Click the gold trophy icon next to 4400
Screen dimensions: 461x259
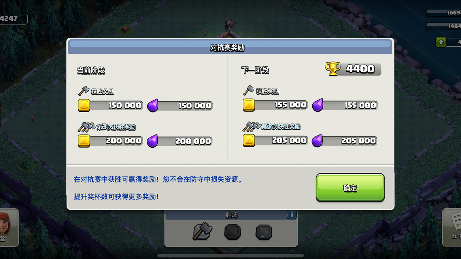click(x=333, y=69)
